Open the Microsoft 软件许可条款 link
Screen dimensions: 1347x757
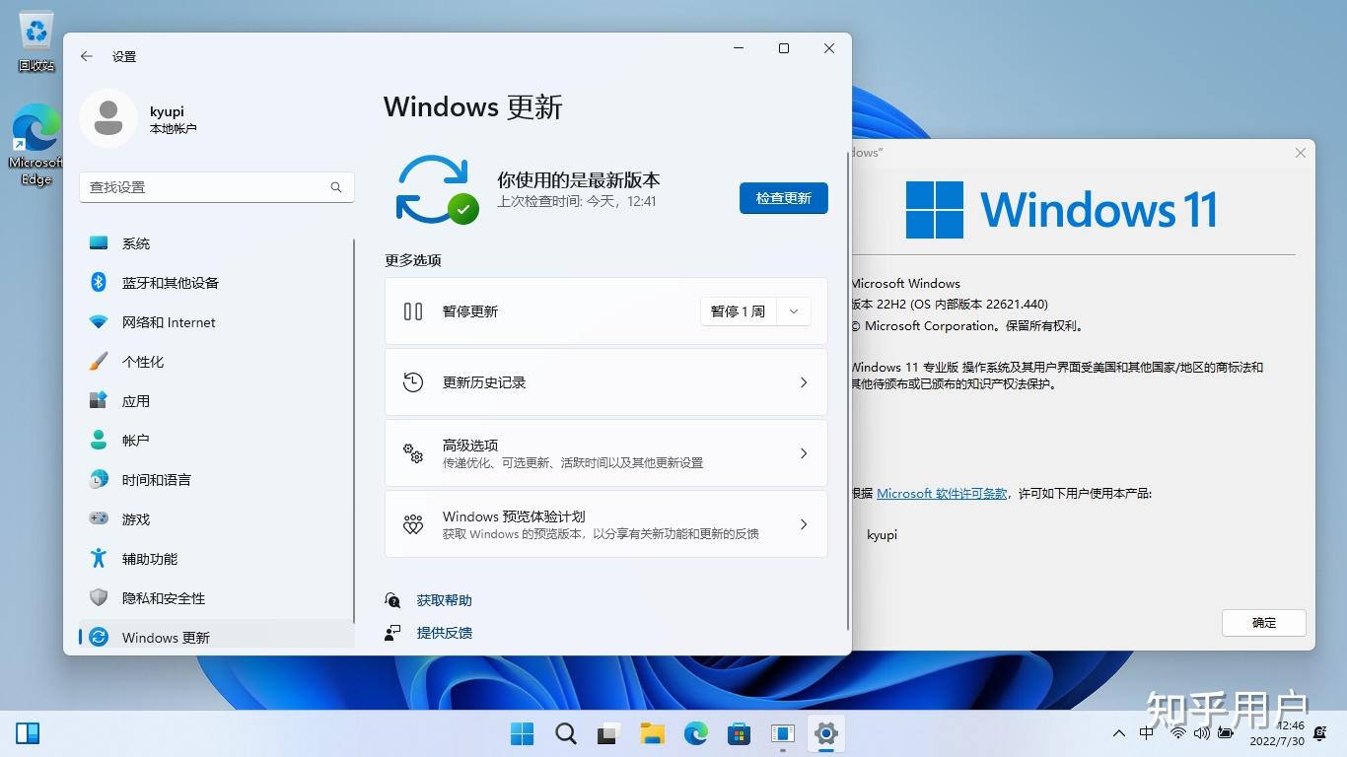click(x=941, y=493)
